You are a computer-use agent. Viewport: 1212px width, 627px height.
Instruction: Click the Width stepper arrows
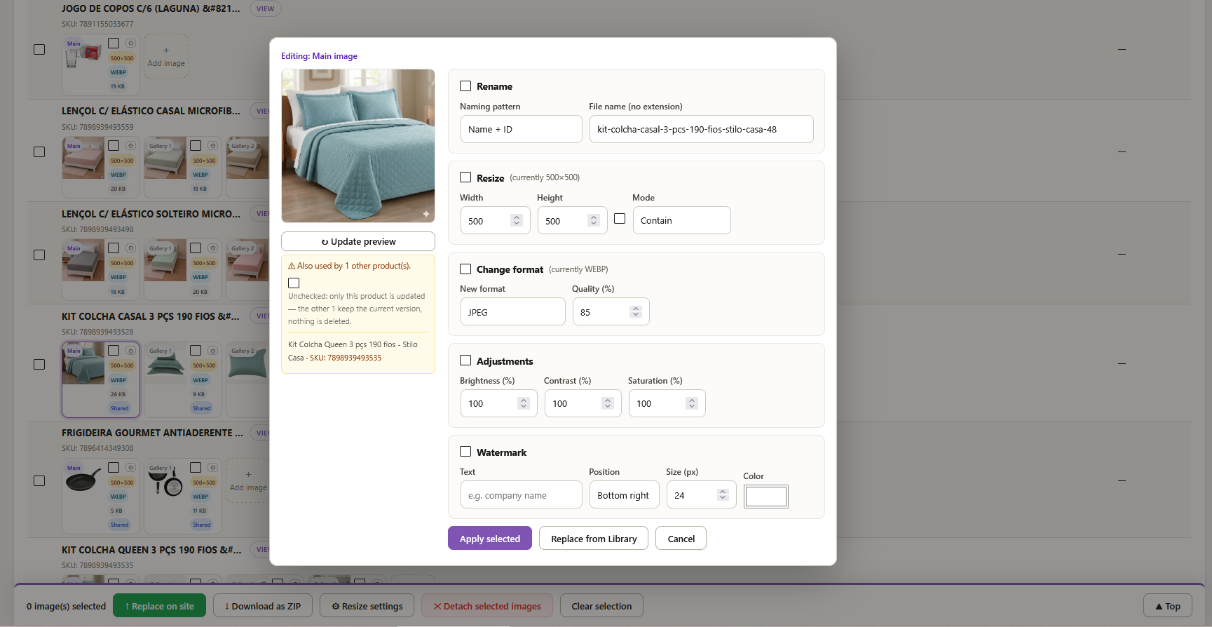(517, 220)
